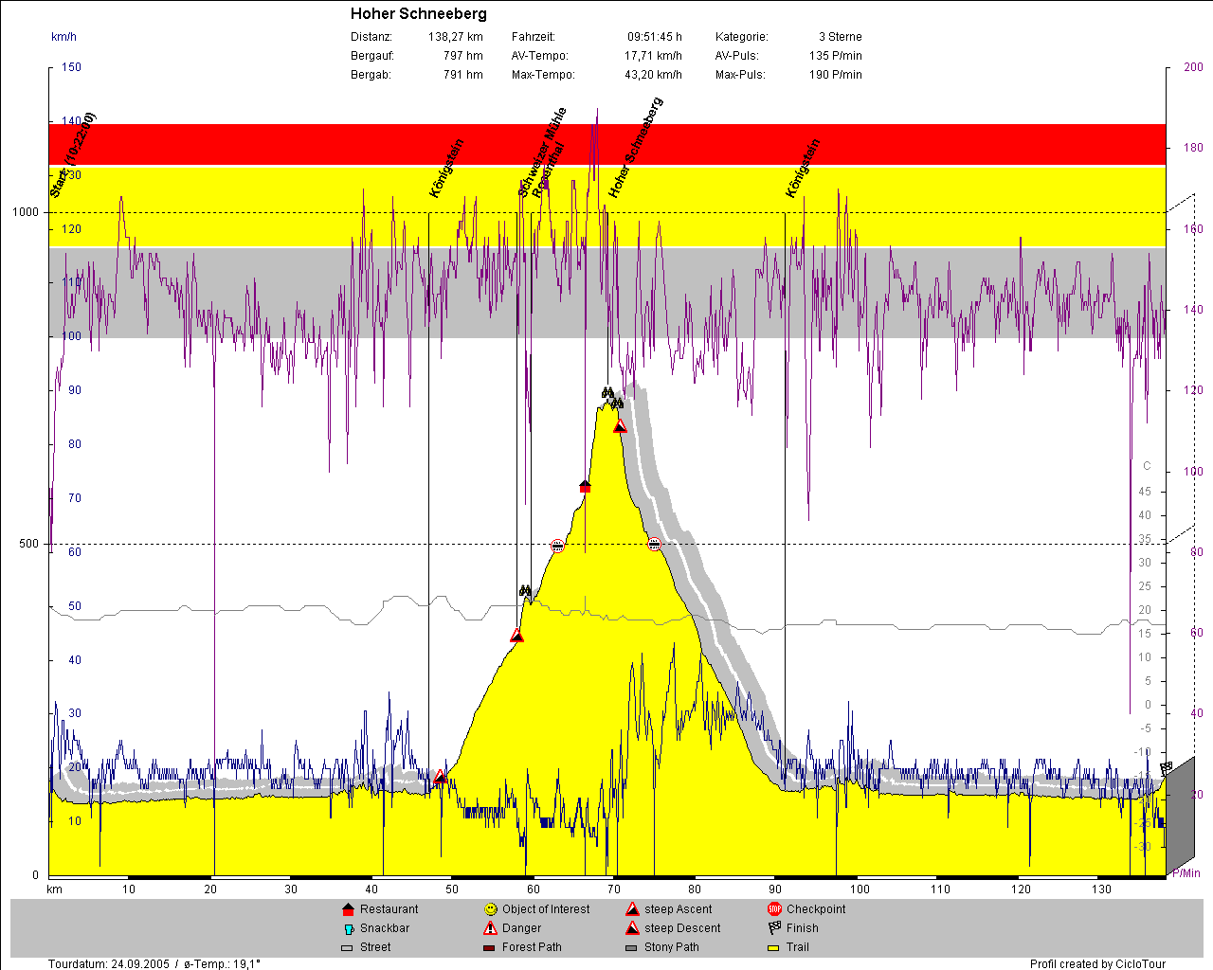Click the Rosenthal waypoint label
1213x970 pixels.
coord(548,171)
